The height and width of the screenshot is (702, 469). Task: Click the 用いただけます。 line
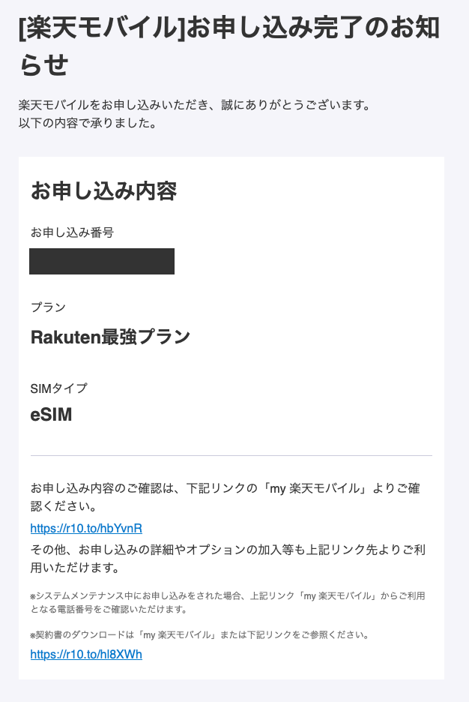point(76,568)
